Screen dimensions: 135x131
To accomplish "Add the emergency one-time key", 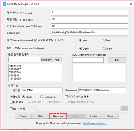I will pos(57,60).
